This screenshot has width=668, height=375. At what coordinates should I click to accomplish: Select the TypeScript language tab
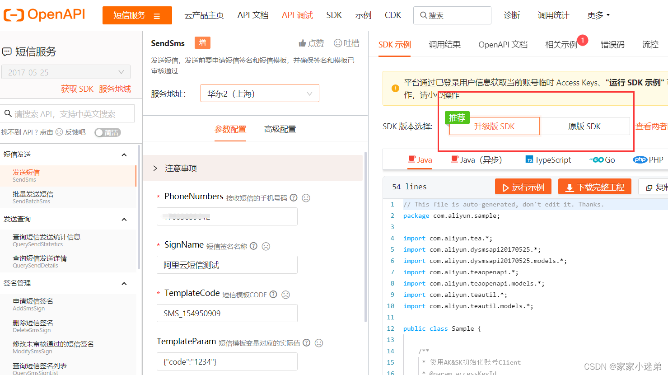[x=548, y=159]
